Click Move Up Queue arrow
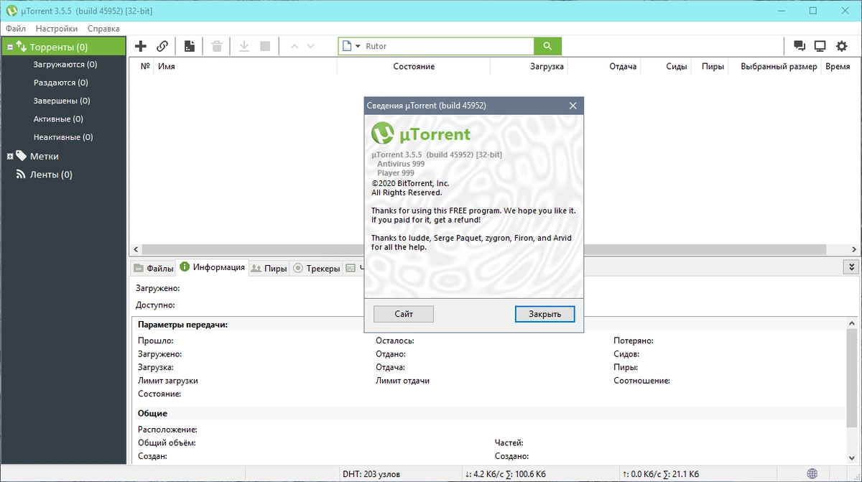This screenshot has height=482, width=862. pos(293,46)
